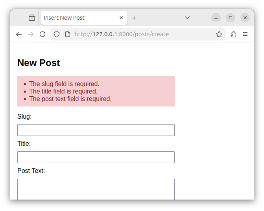
Task: Focus the Slug input field
Action: click(x=96, y=130)
